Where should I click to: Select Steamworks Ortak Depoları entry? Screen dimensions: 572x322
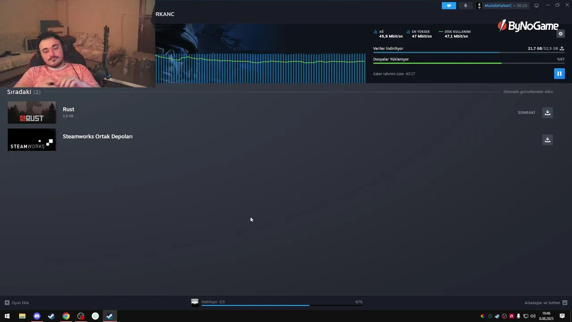[x=97, y=136]
